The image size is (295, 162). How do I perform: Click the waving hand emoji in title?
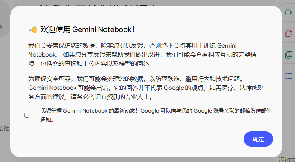(33, 29)
